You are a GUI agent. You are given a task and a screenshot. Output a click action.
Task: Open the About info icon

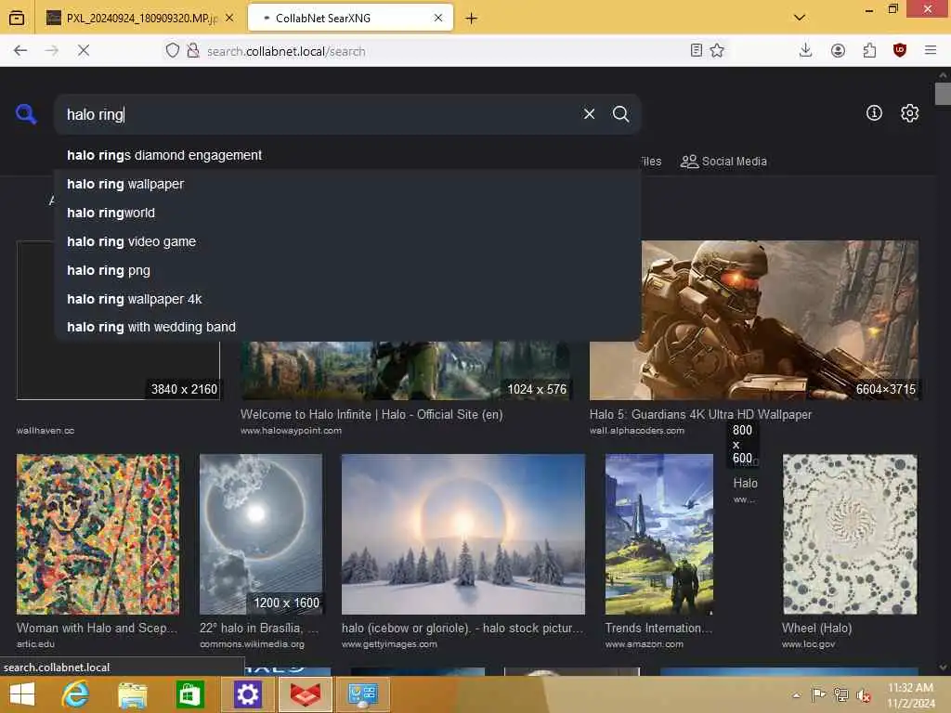tap(874, 112)
